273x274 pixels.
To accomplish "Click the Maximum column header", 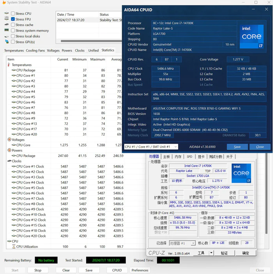I will 97,59.
